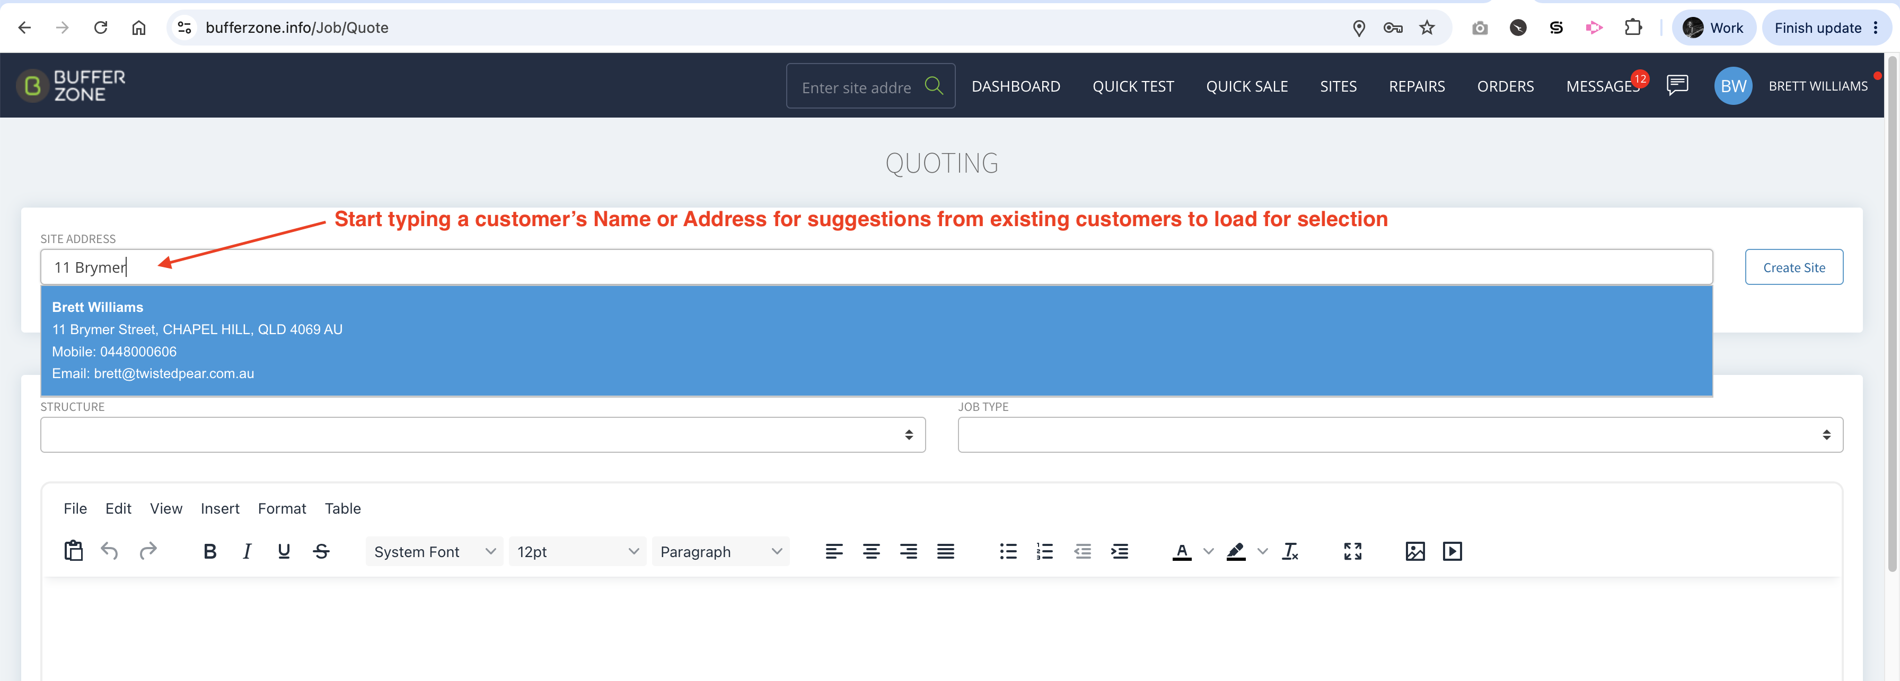Insert an image into the editor

1415,551
